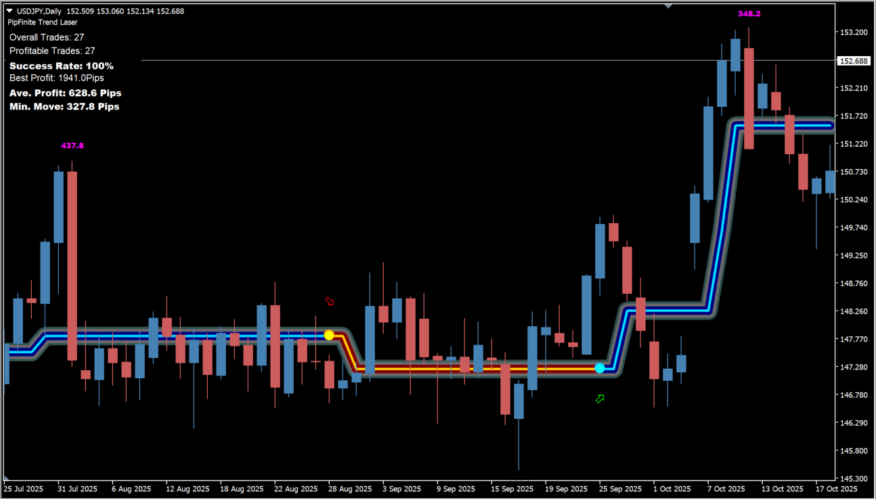Click the green buy signal arrow
The image size is (876, 500).
599,399
